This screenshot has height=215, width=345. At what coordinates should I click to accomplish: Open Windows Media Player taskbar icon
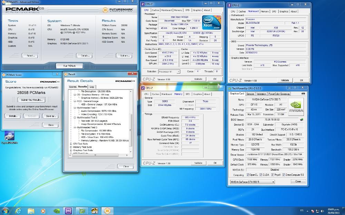click(43, 211)
